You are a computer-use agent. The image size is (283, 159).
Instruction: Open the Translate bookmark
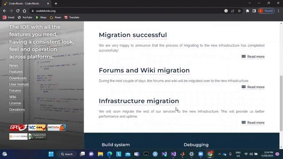click(x=72, y=17)
